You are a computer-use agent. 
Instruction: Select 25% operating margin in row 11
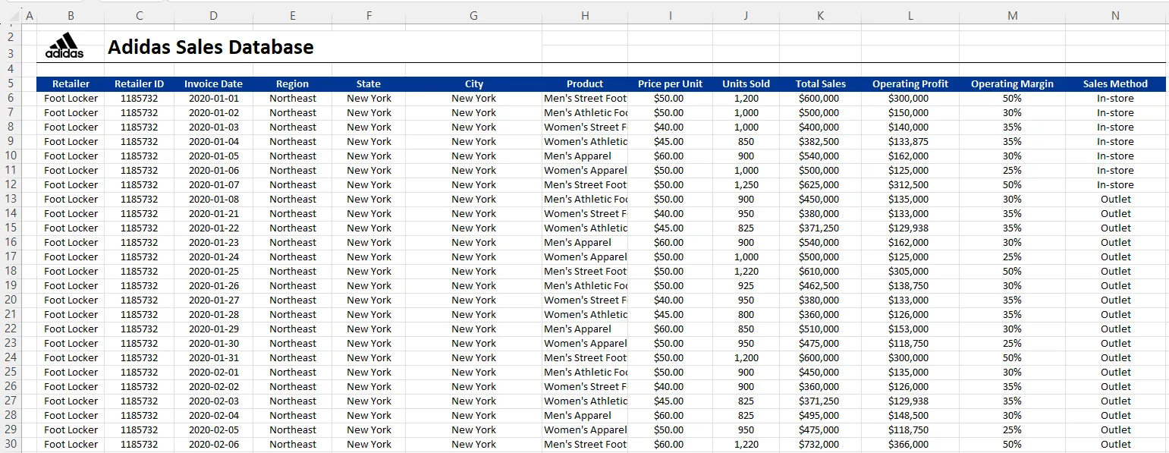[1012, 171]
